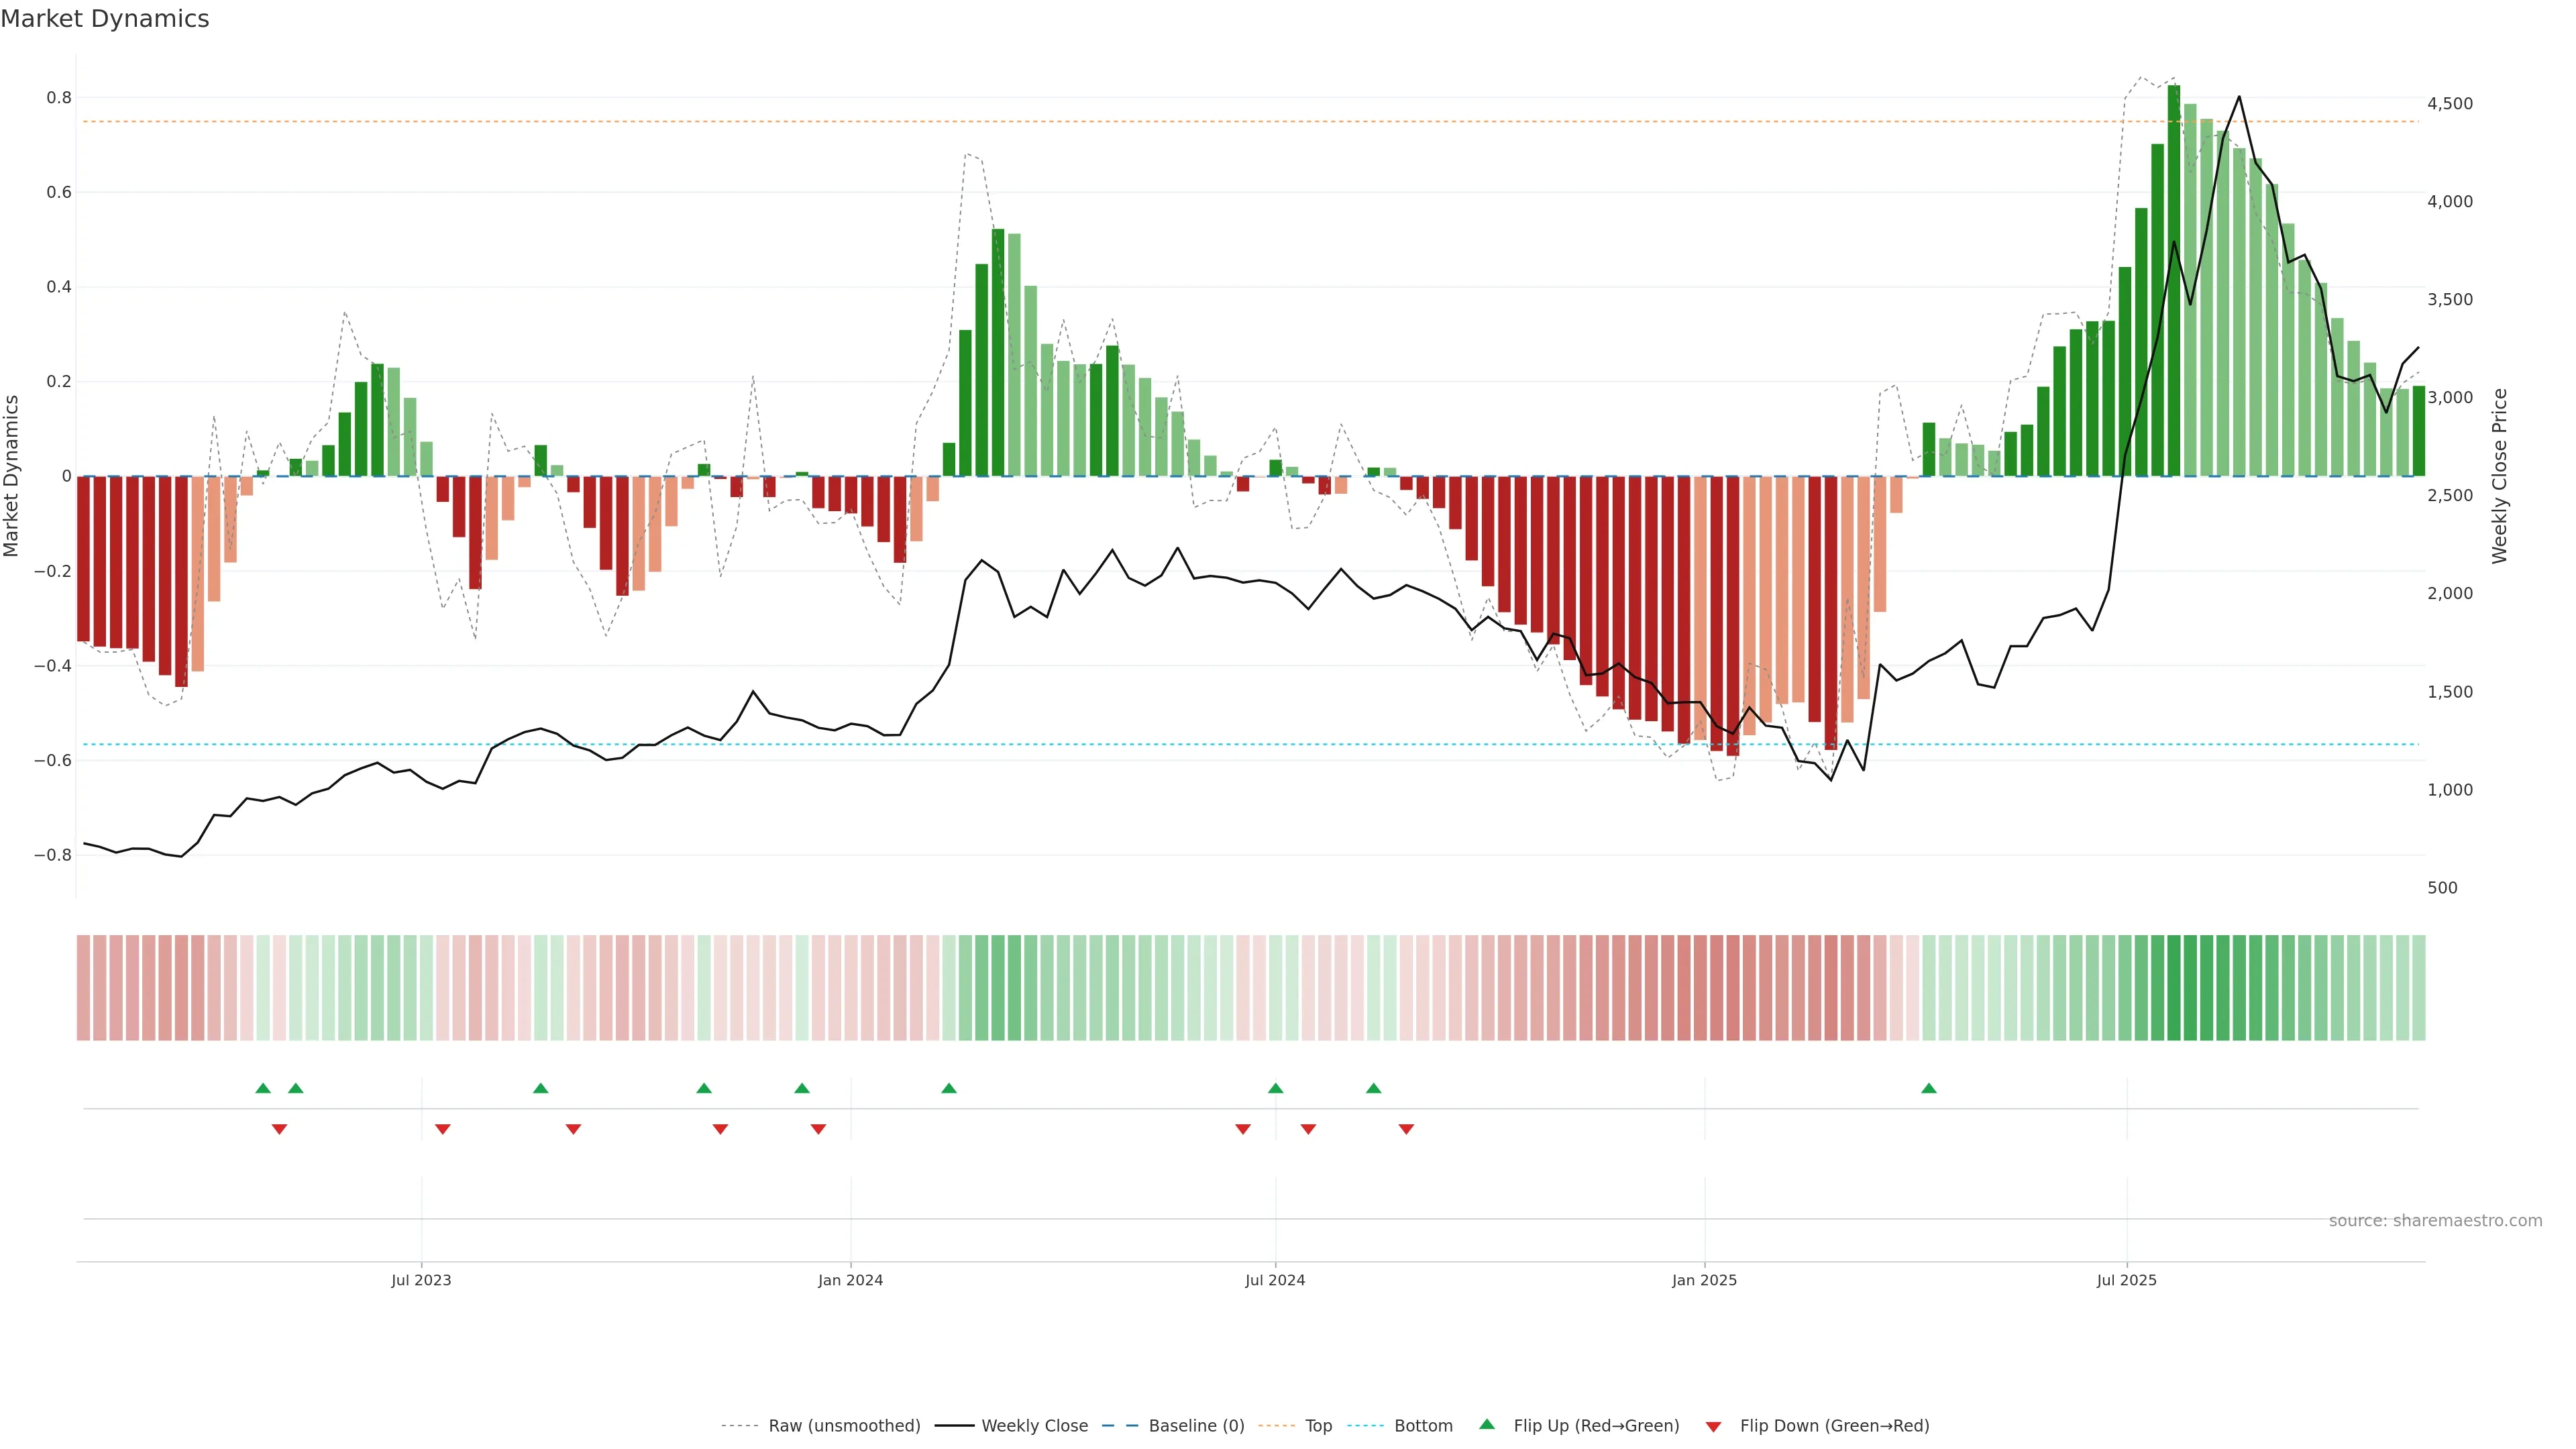Click the last red flip-down triangle marker
The image size is (2576, 1449).
click(1406, 1129)
